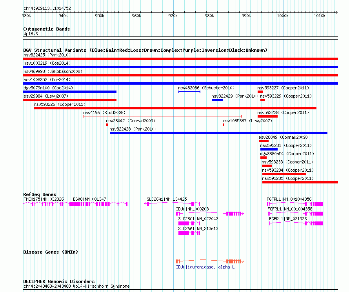Click the 4p16.3 cytogenetic band label
The width and height of the screenshot is (349, 292).
[31, 34]
